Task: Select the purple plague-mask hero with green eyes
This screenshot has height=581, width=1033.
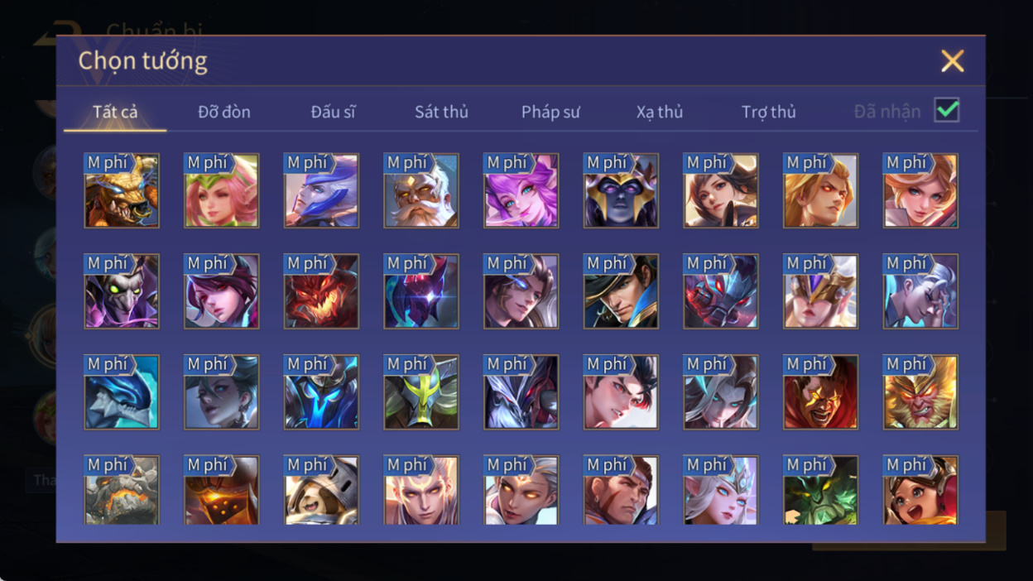Action: [122, 291]
